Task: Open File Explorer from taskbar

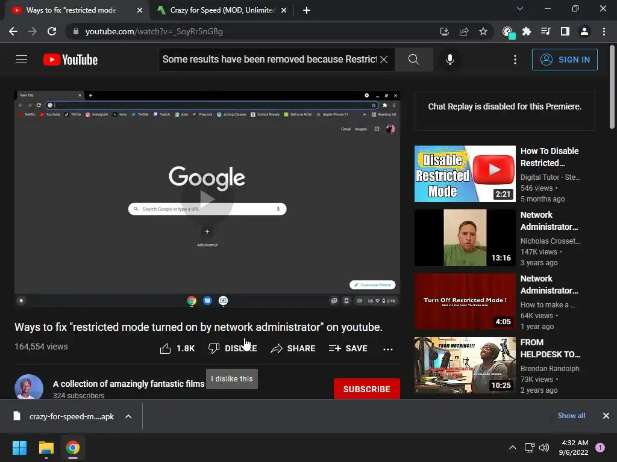Action: (x=46, y=448)
